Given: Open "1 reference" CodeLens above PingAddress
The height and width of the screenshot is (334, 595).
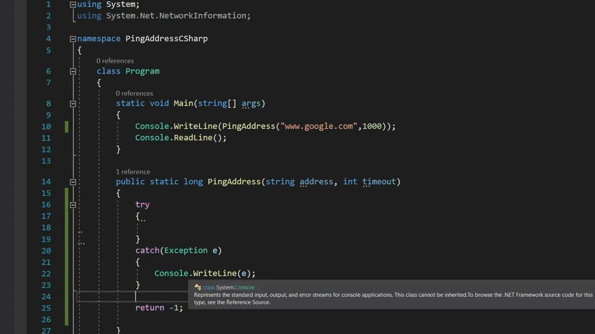Looking at the screenshot, I should 133,172.
